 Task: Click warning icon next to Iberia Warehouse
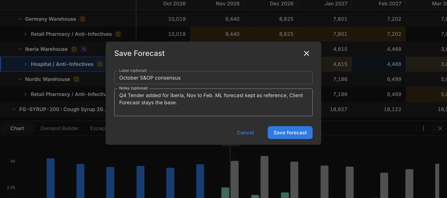pos(74,49)
